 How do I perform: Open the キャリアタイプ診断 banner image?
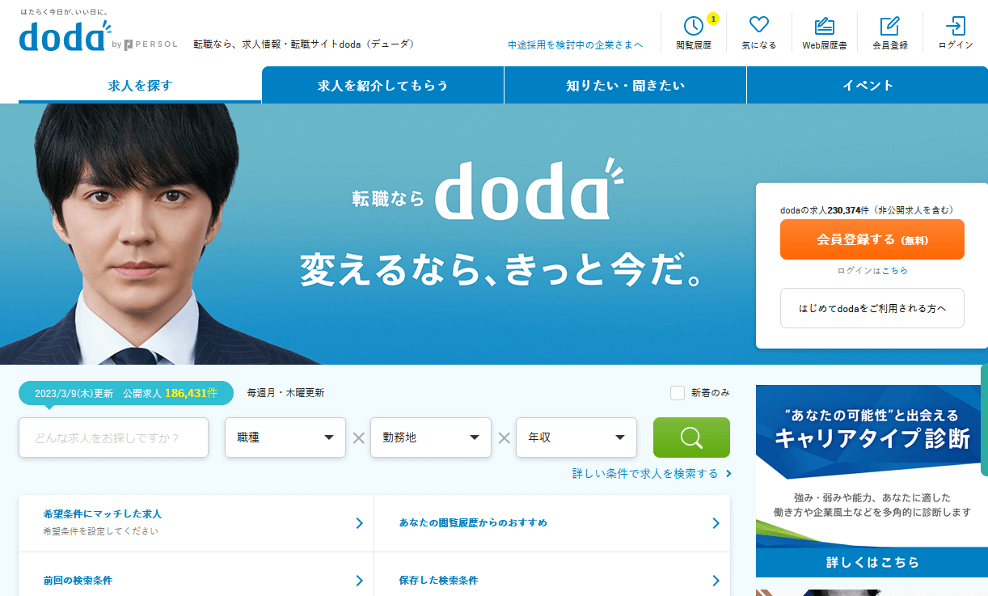click(872, 480)
